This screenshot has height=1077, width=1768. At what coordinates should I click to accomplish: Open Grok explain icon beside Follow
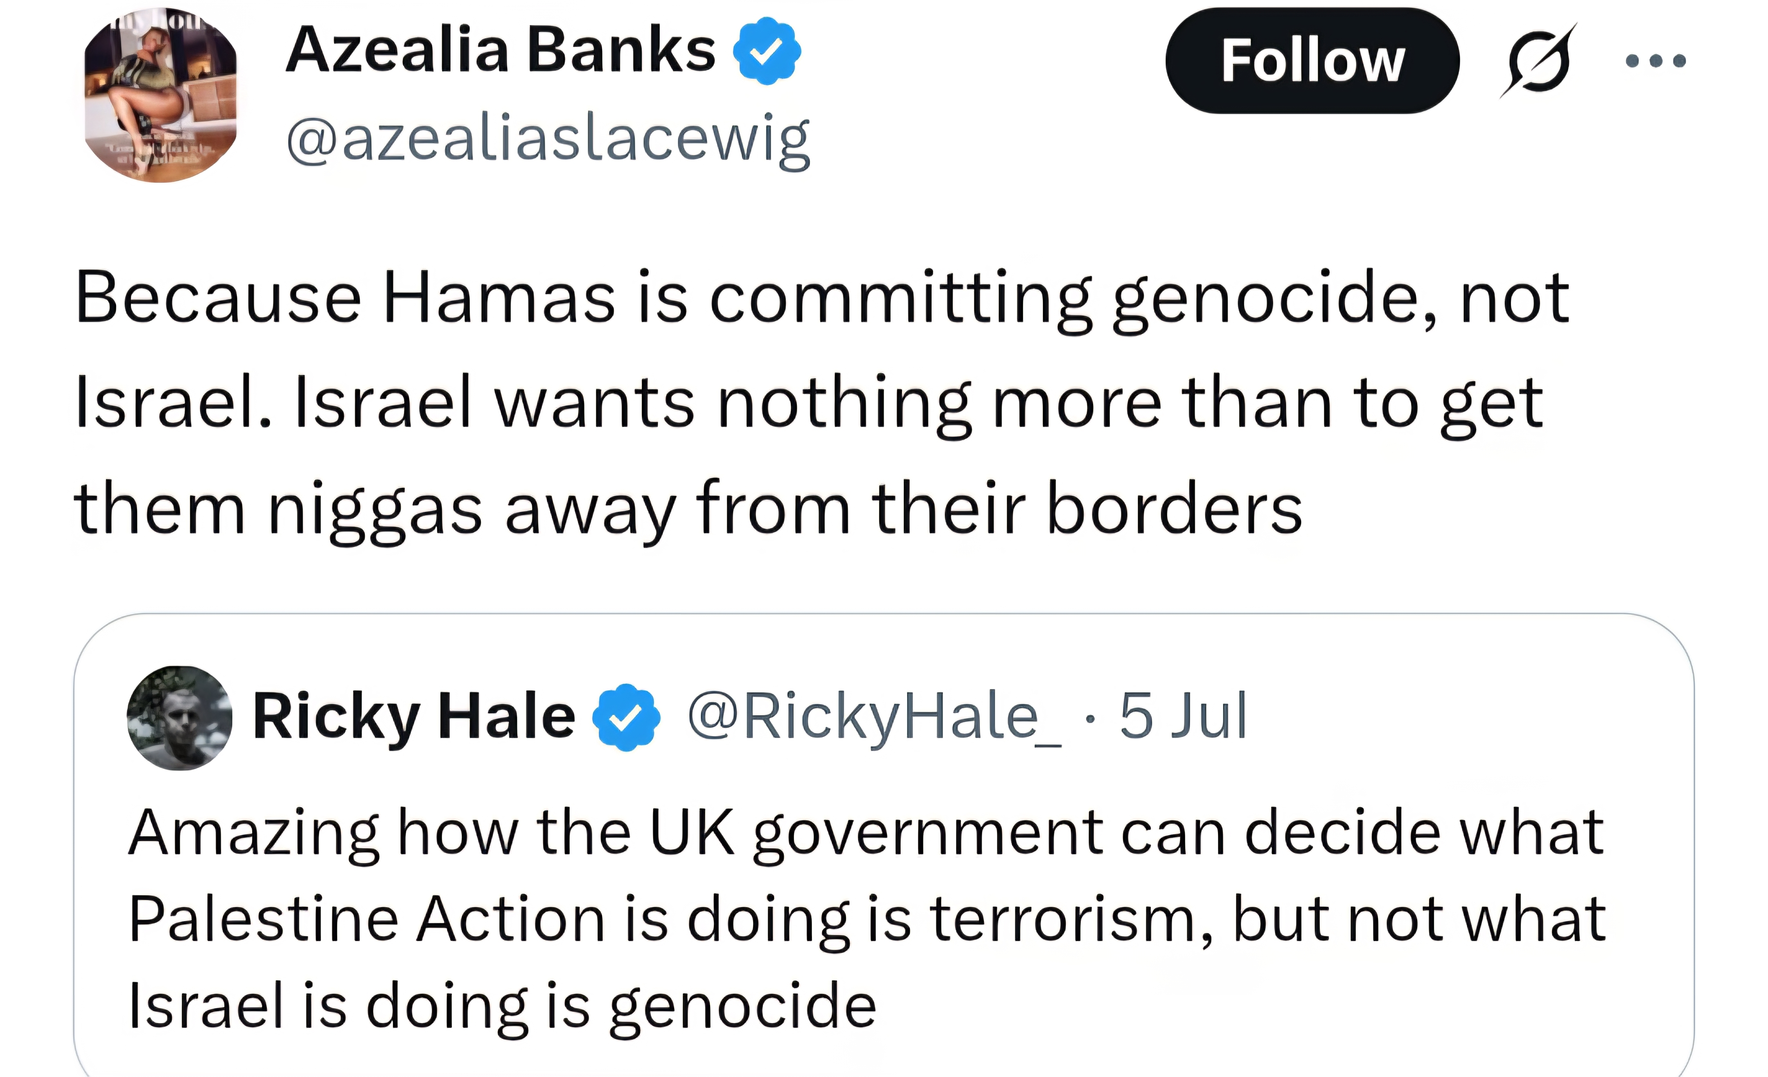click(x=1538, y=61)
